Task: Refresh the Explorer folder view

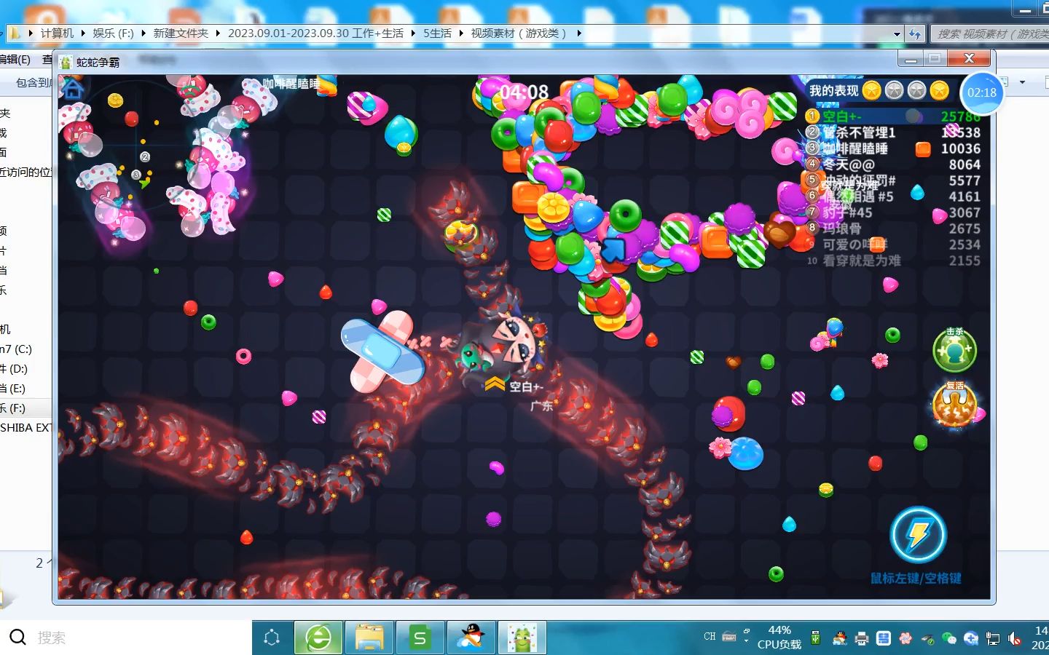Action: (915, 33)
